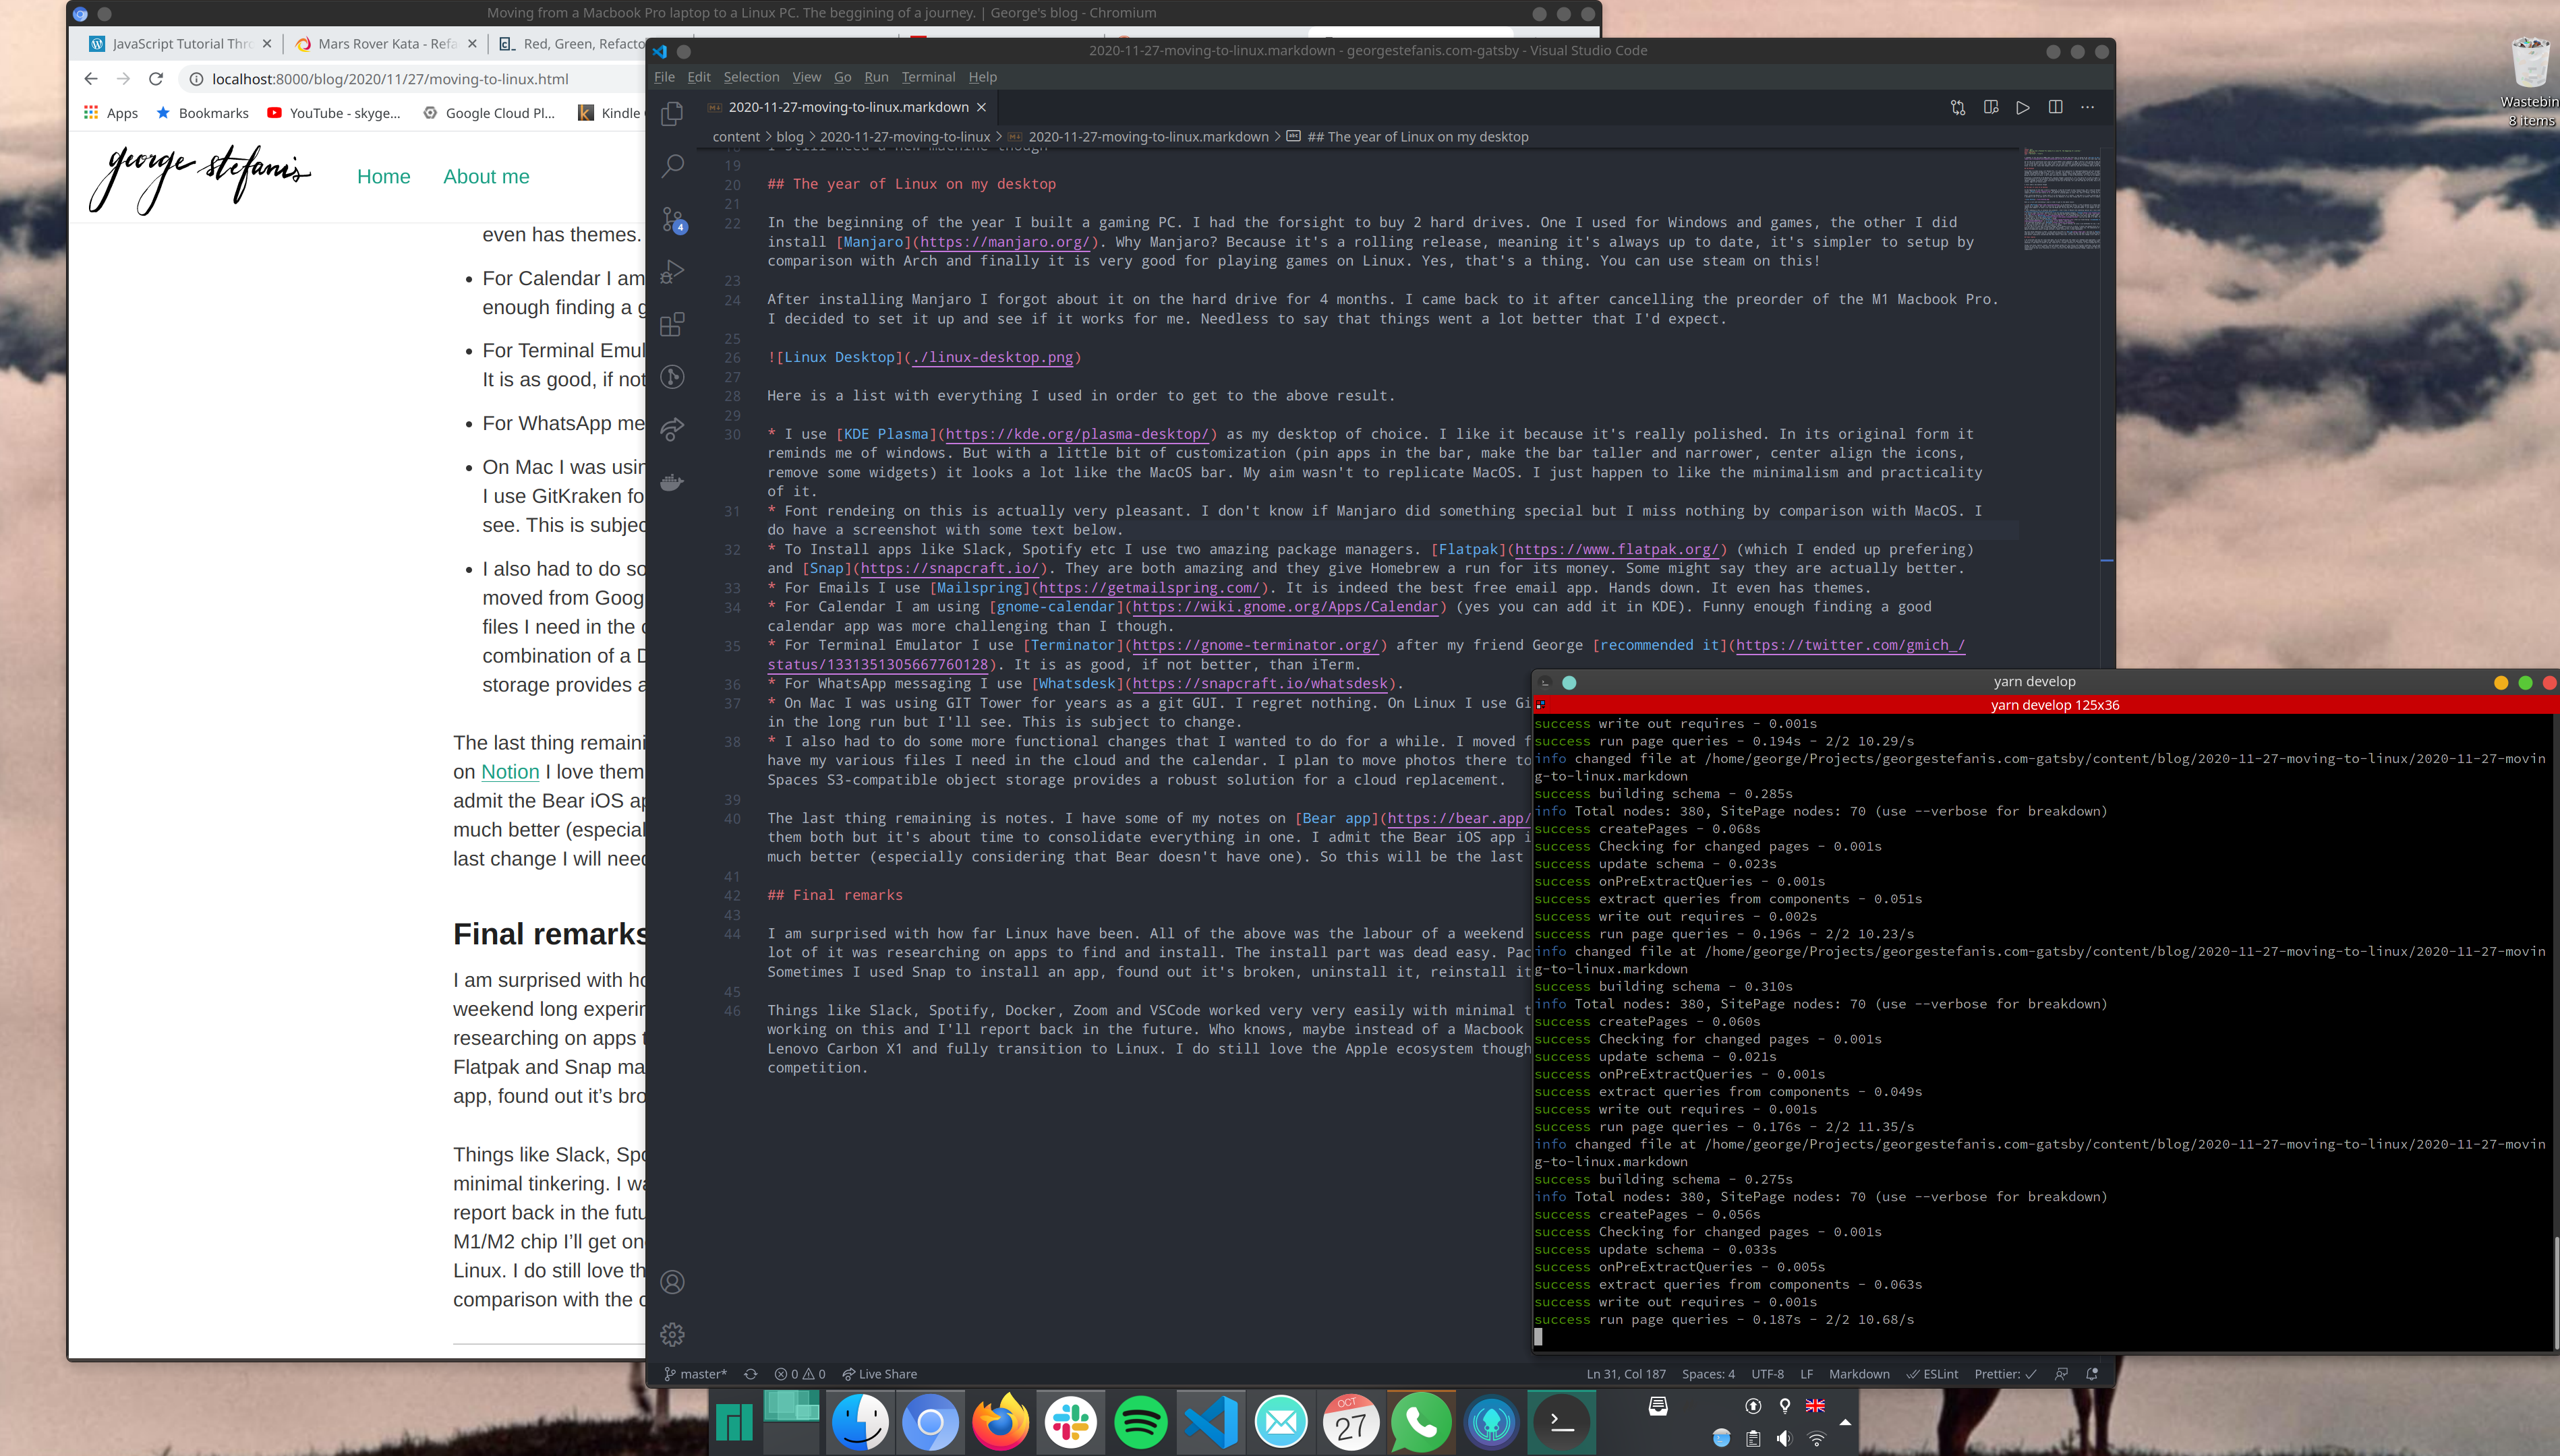
Task: Switch to the Mars Rover Kata tab
Action: coord(376,44)
